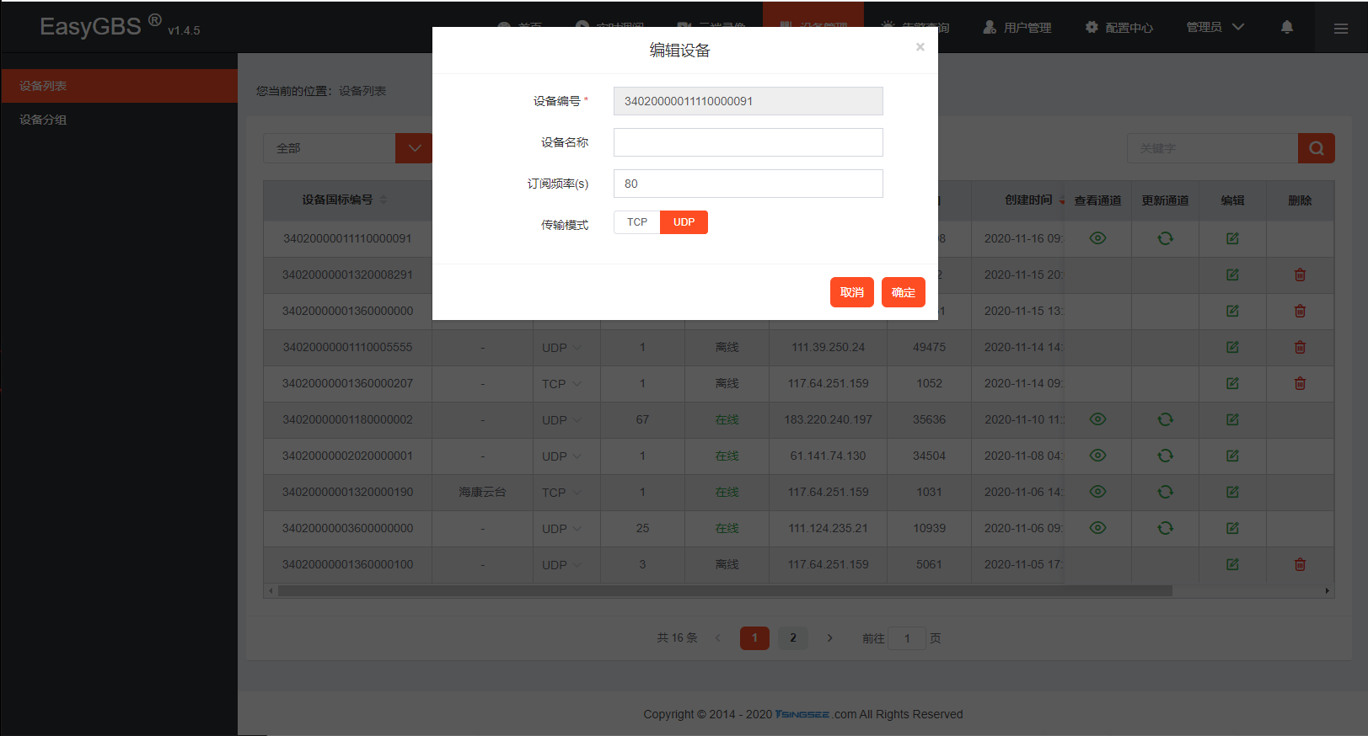This screenshot has height=736, width=1368.
Task: Click the next page arrow
Action: 829,638
